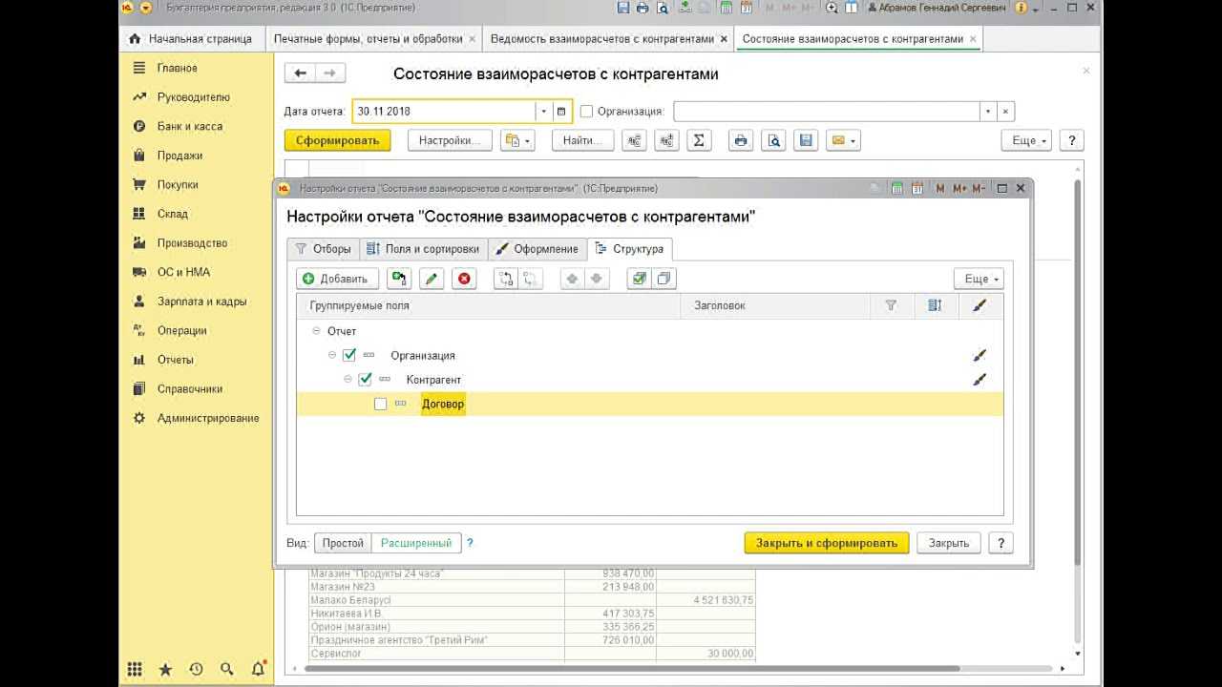Open the Организация field dropdown arrow
This screenshot has width=1222, height=687.
point(988,111)
